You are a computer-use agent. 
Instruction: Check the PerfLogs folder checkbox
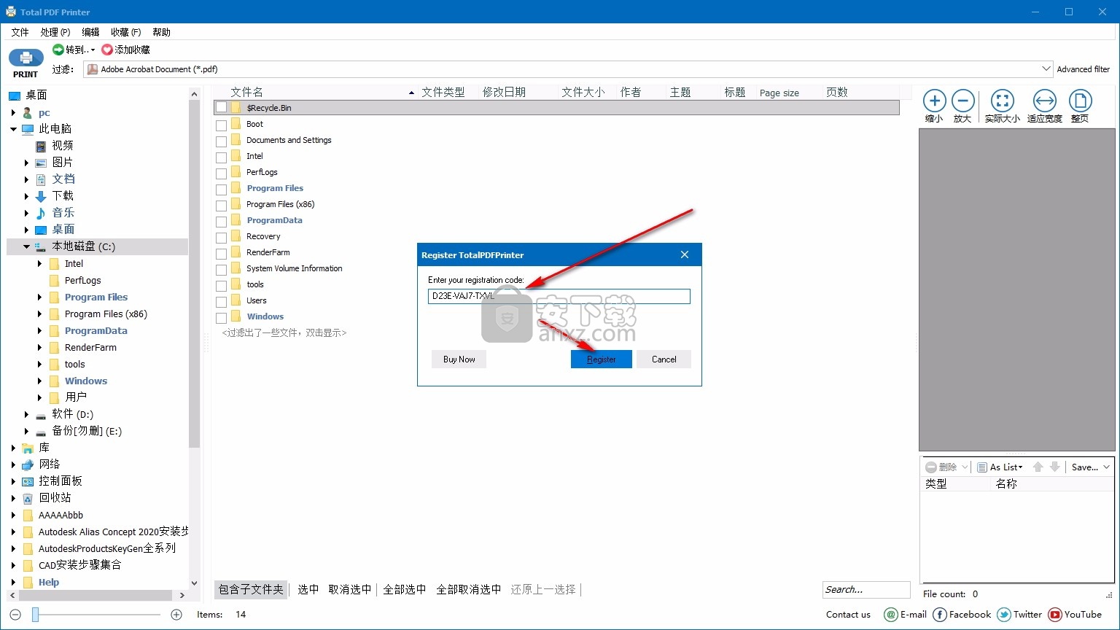coord(222,174)
